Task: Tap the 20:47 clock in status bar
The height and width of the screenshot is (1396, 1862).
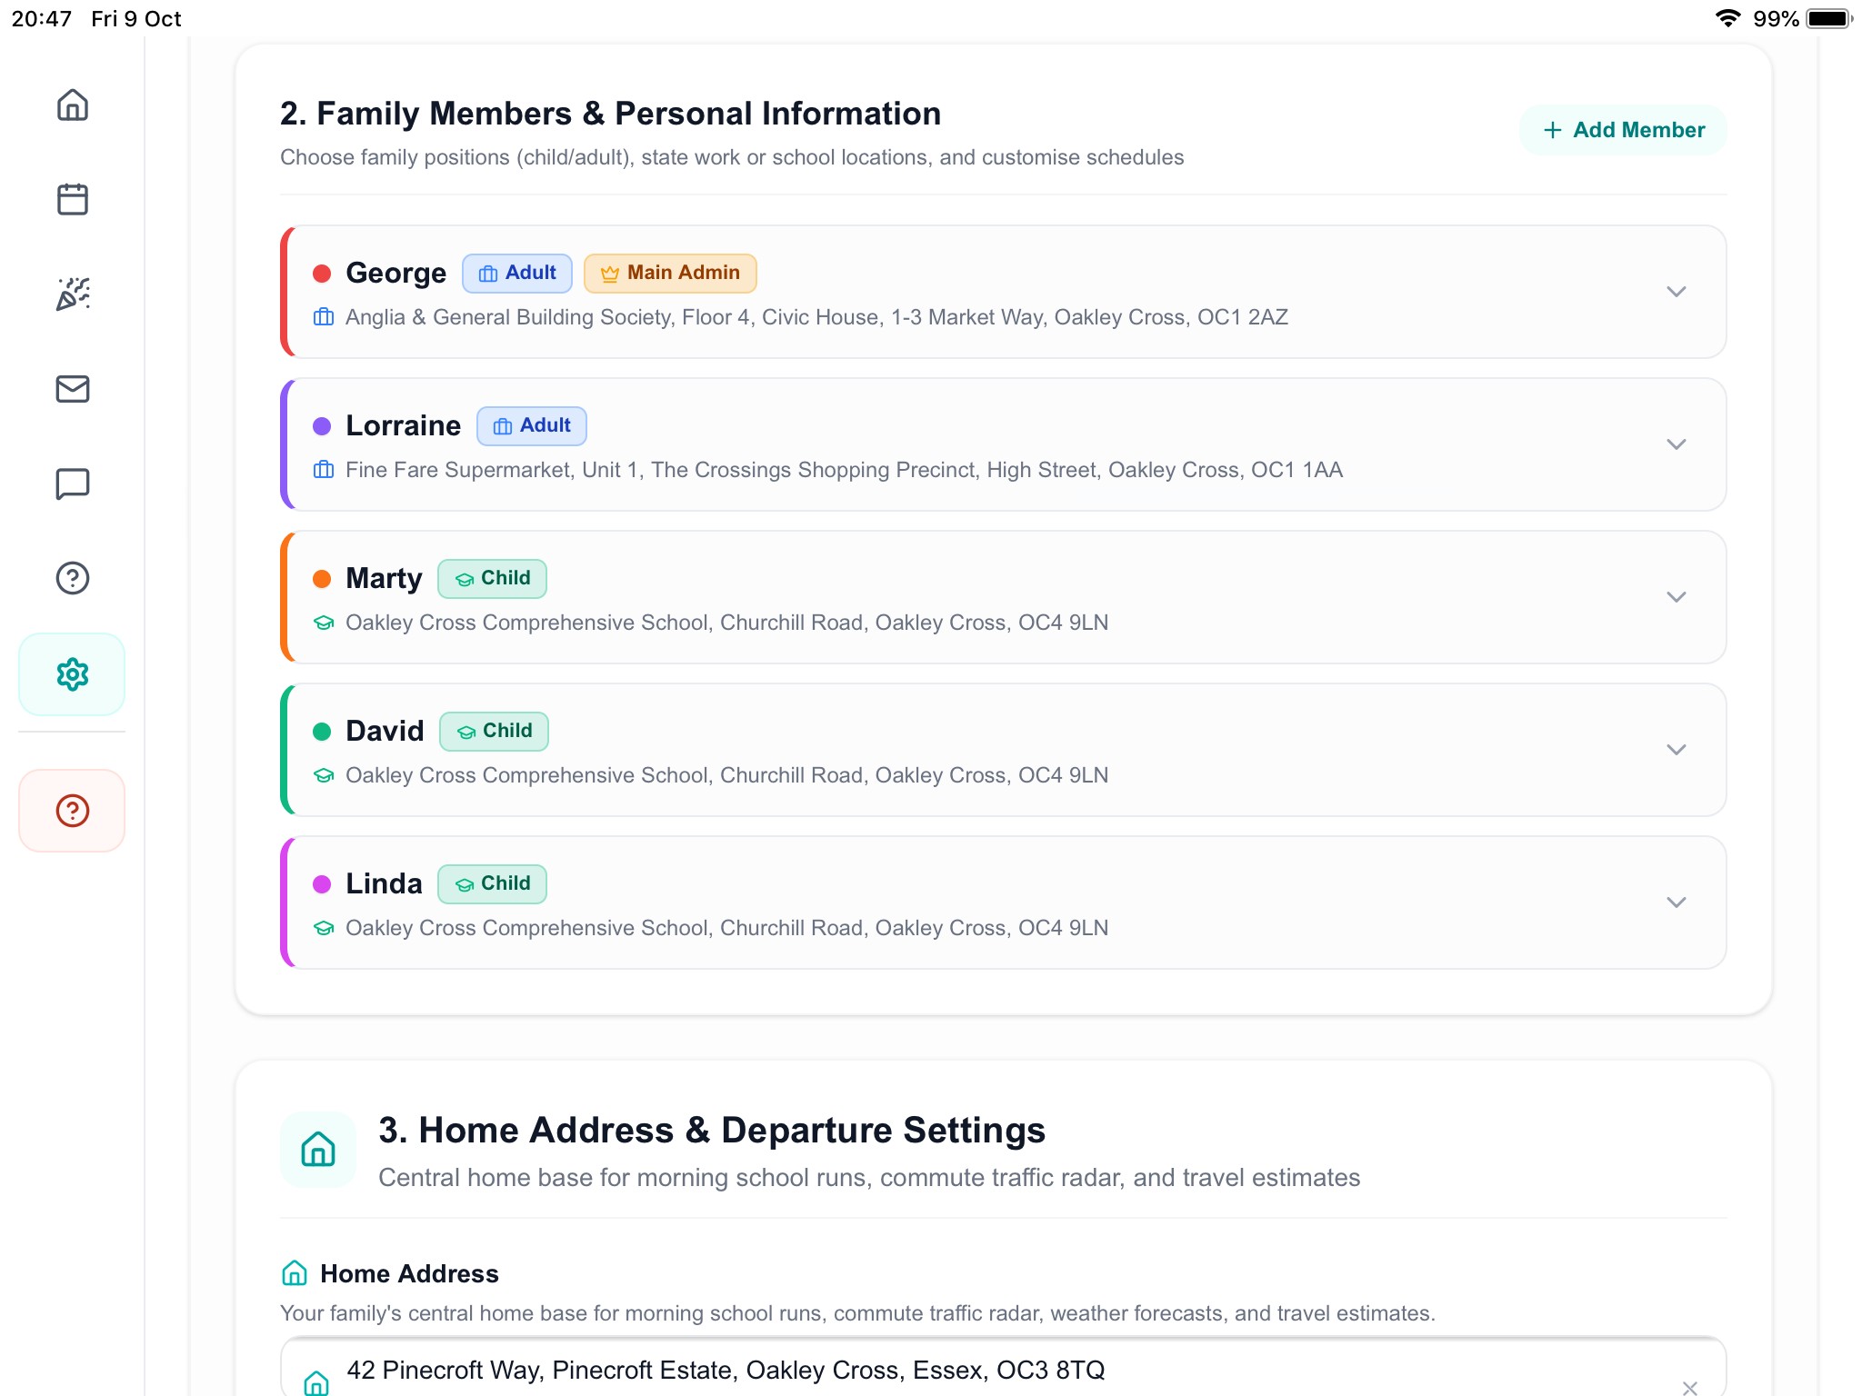Action: (x=42, y=18)
